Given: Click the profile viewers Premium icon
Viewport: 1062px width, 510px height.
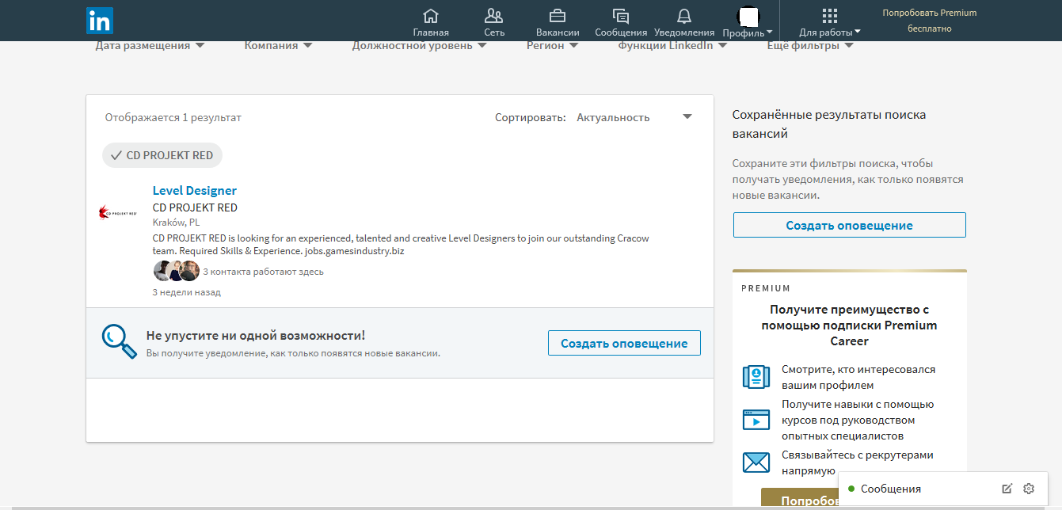Looking at the screenshot, I should click(756, 377).
